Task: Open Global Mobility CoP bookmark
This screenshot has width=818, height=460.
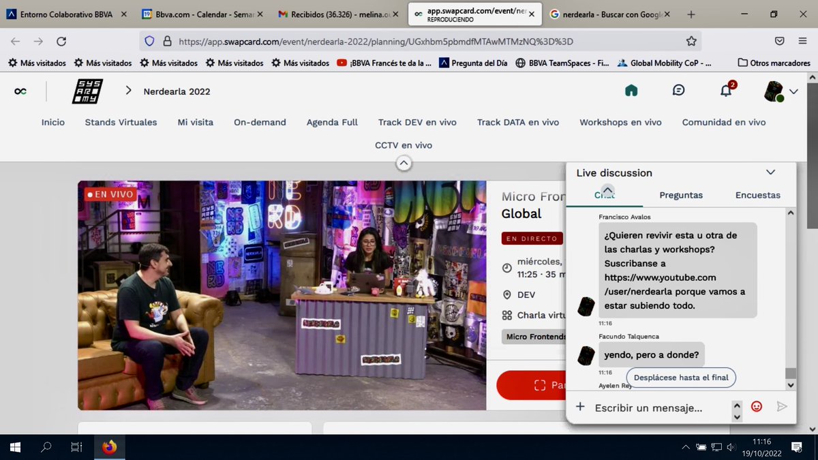Action: pos(665,63)
